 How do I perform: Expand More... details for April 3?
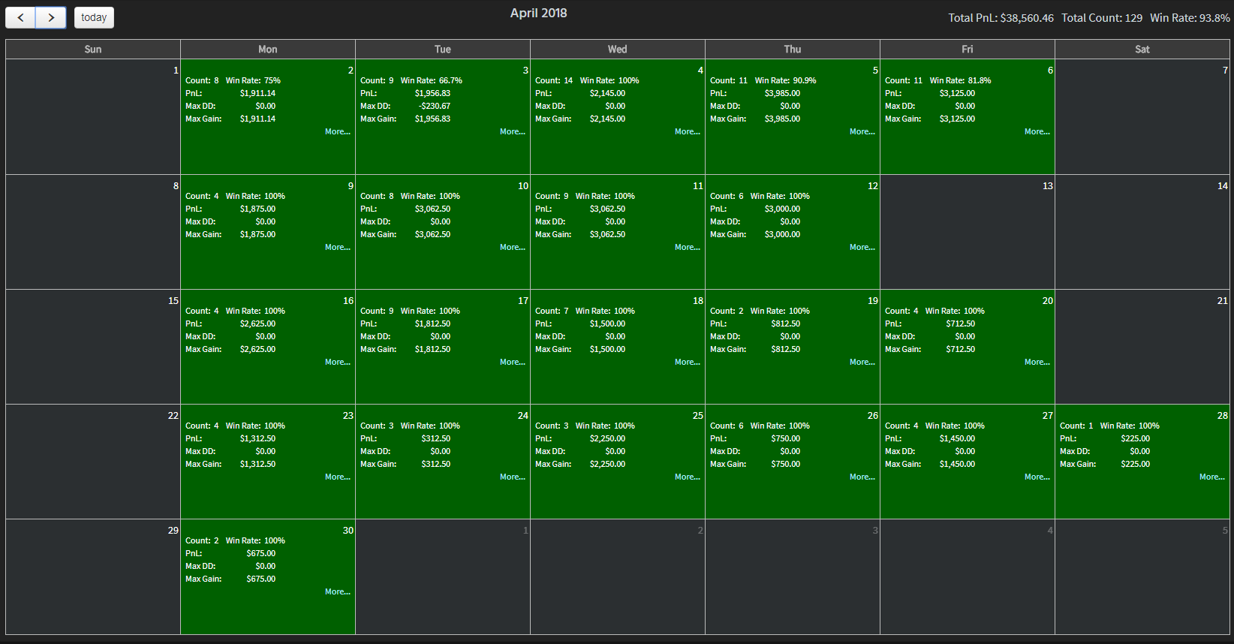(x=512, y=132)
